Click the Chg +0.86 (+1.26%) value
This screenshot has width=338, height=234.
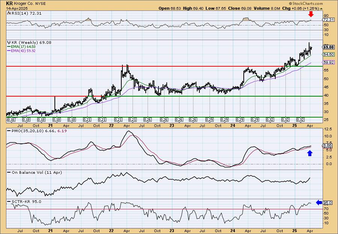[x=300, y=8]
